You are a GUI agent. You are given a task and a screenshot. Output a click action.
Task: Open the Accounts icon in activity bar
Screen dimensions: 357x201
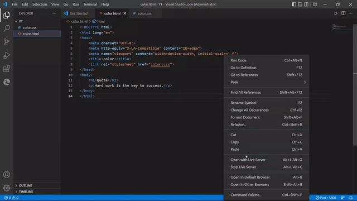7,175
